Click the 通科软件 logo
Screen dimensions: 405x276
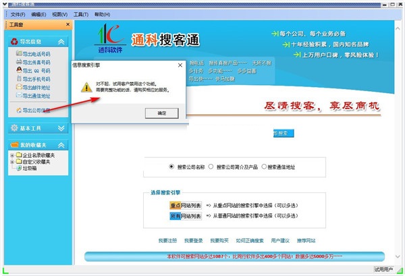(x=110, y=38)
